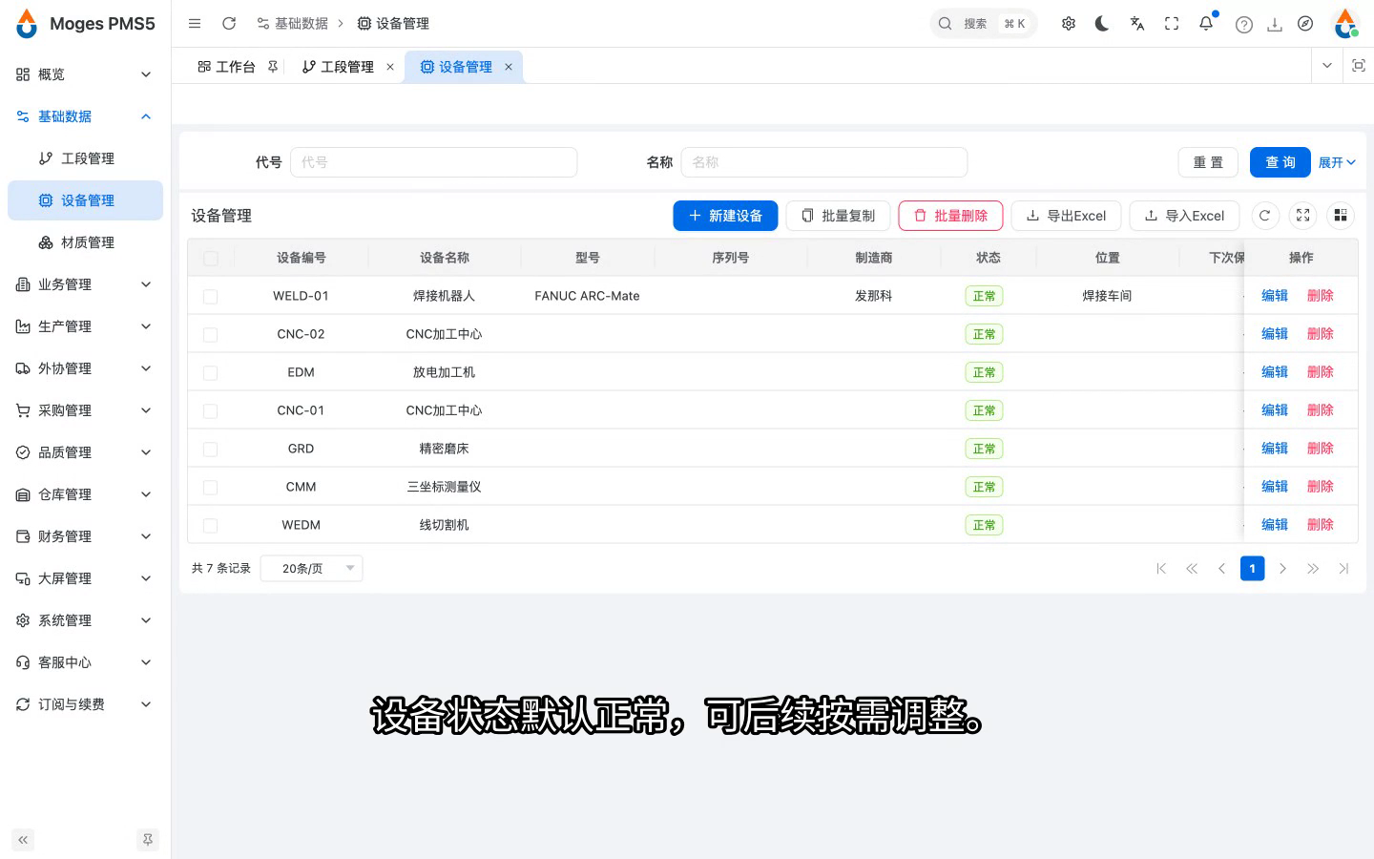Collapse the 基础数据 sidebar menu
The height and width of the screenshot is (859, 1374).
tap(85, 116)
